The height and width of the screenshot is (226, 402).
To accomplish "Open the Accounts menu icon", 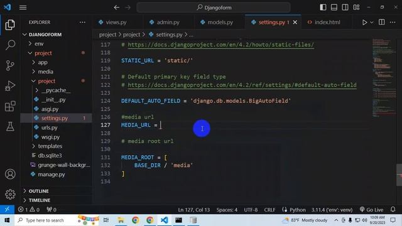I will (x=10, y=174).
